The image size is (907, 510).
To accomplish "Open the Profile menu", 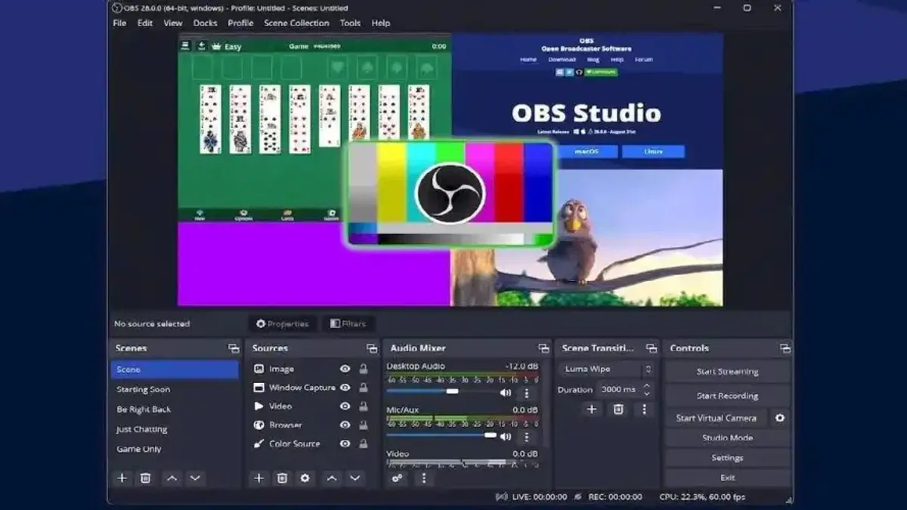I will pyautogui.click(x=240, y=23).
